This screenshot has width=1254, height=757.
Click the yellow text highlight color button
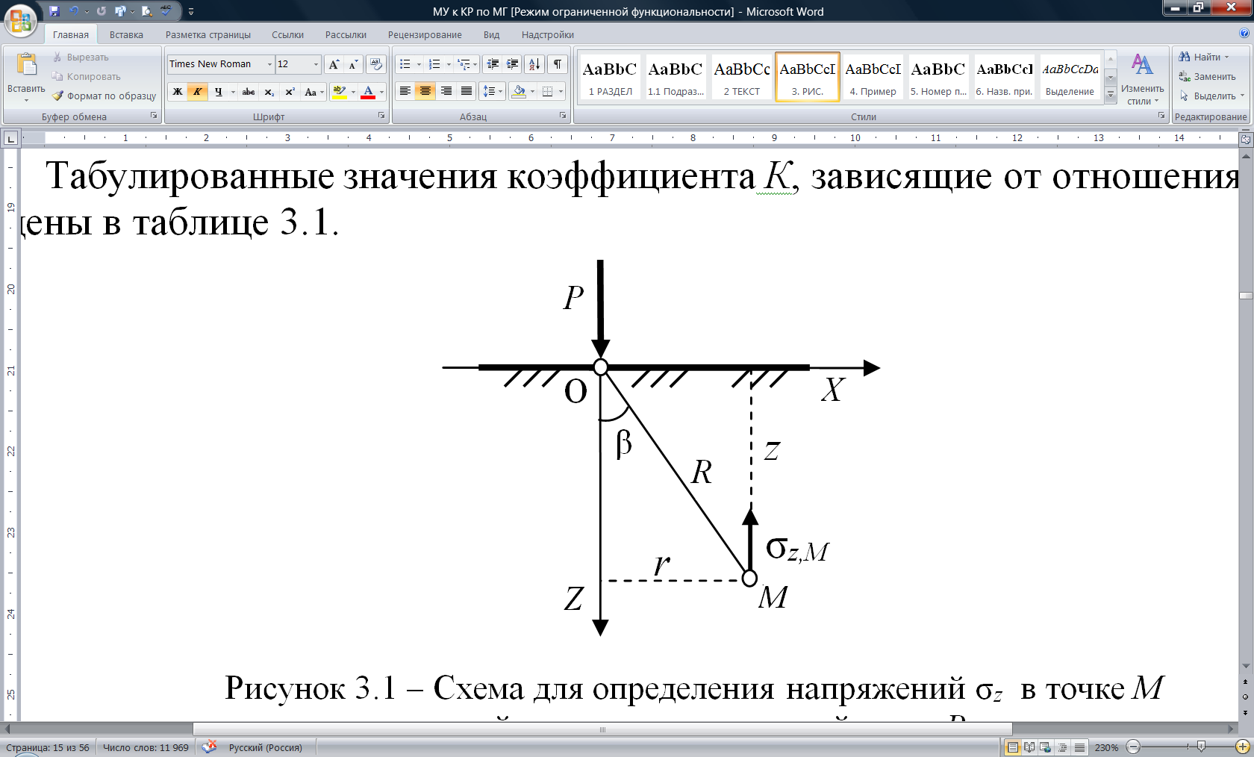tap(340, 92)
